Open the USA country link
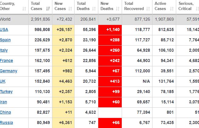Image resolution: width=199 pixels, height=128 pixels. [4, 29]
